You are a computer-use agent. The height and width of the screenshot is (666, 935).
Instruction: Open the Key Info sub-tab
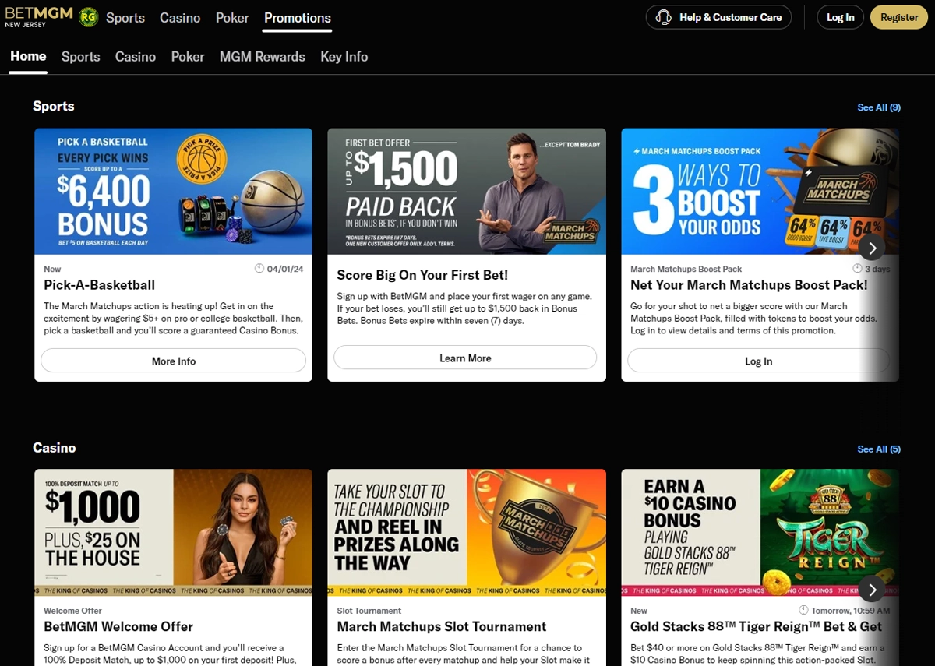[344, 57]
